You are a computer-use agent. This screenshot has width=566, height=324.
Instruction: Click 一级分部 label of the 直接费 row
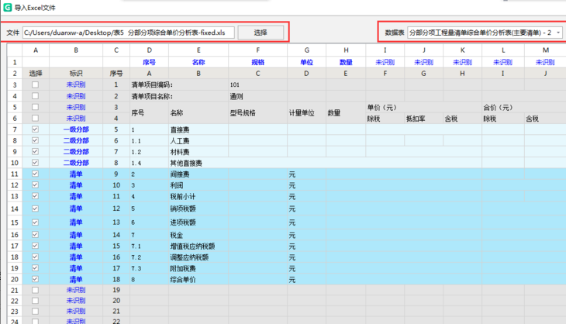[x=76, y=129]
